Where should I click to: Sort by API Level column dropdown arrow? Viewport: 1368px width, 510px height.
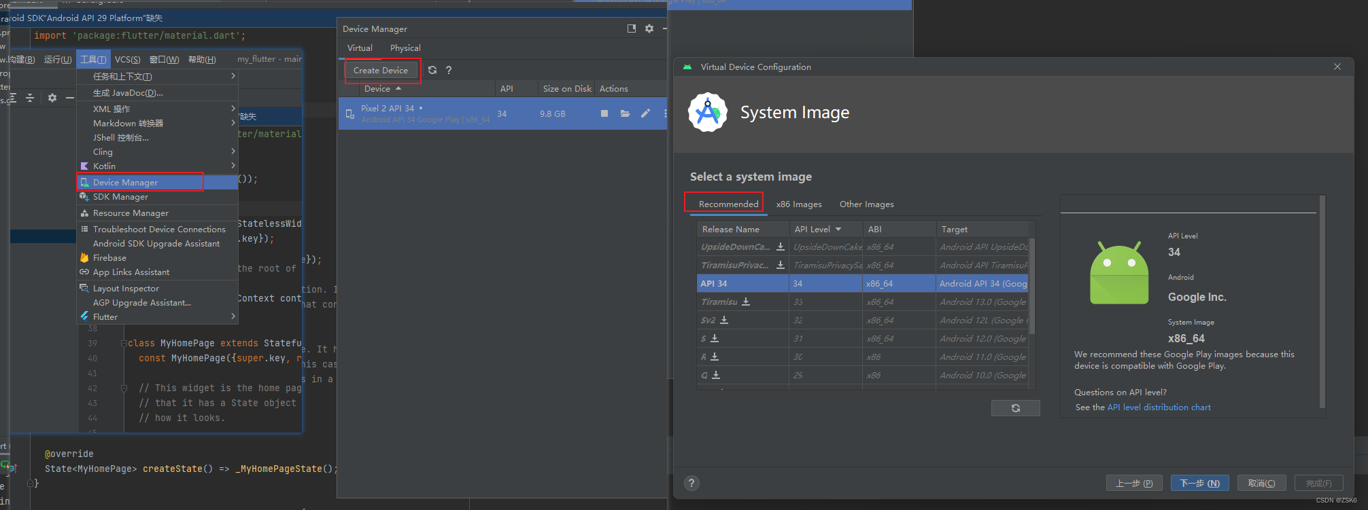click(838, 230)
